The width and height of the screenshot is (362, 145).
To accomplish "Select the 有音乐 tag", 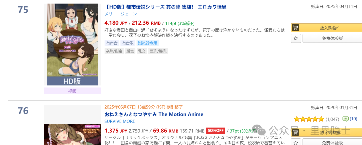I will point(128,43).
